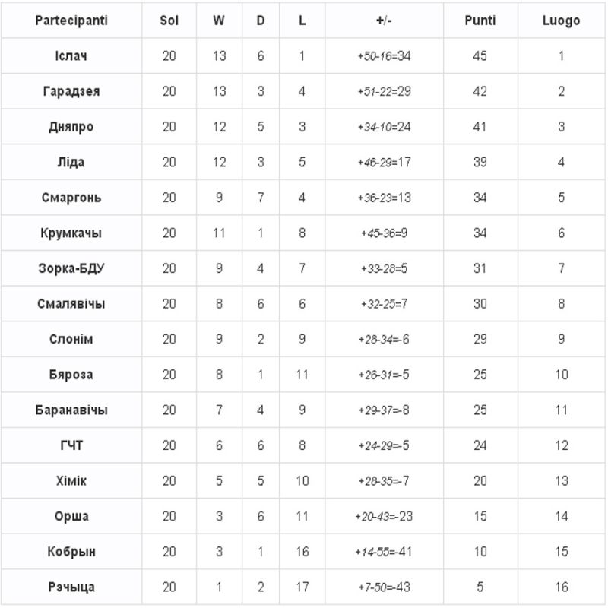Open the Гарадзея team link

[x=71, y=91]
